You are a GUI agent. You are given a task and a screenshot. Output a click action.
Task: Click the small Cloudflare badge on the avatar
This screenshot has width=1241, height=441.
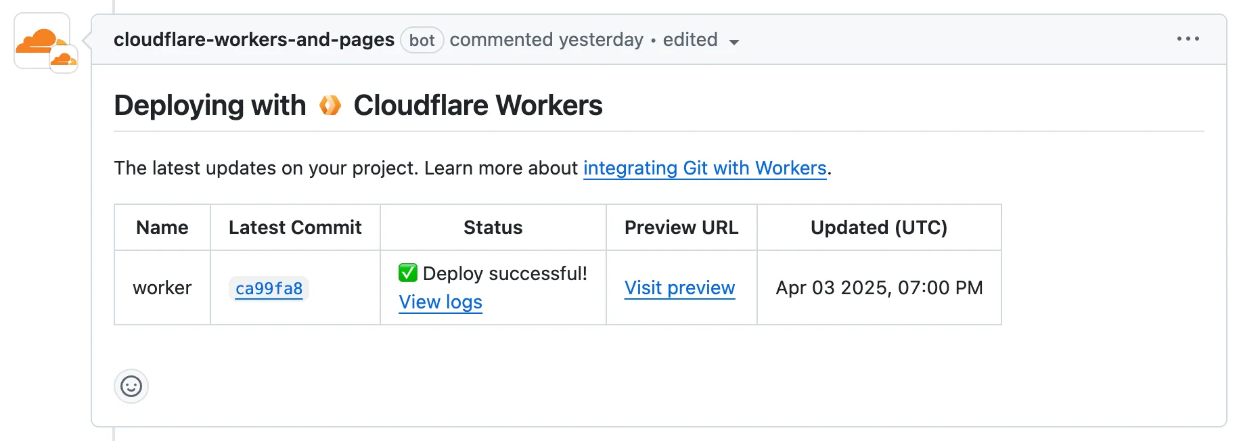pos(64,60)
